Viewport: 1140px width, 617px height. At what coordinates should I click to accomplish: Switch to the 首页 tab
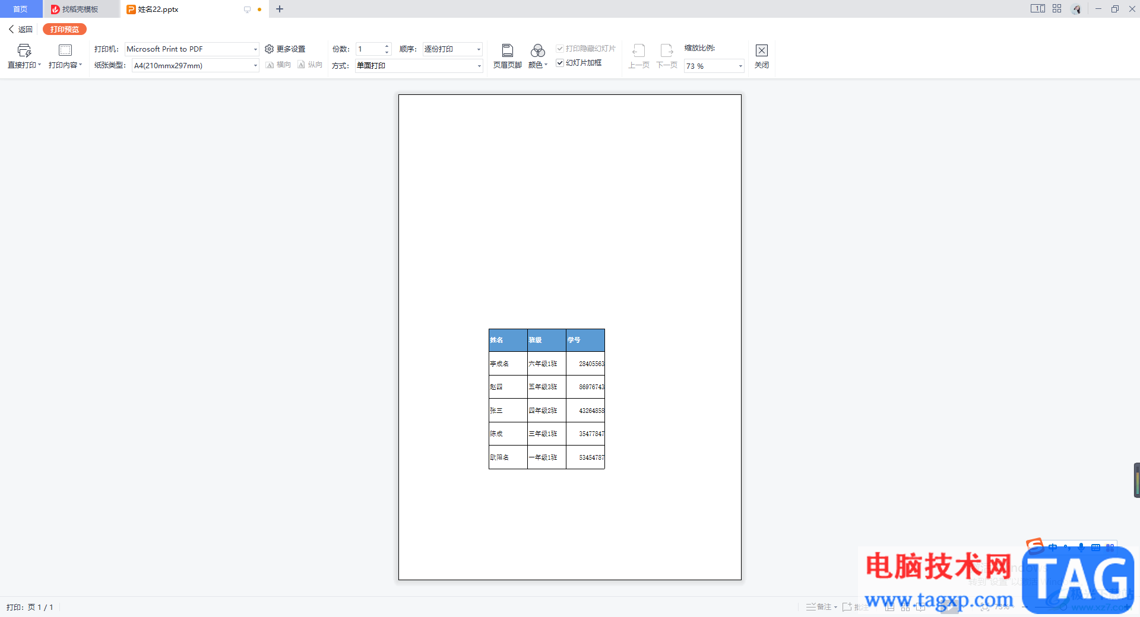[x=21, y=9]
